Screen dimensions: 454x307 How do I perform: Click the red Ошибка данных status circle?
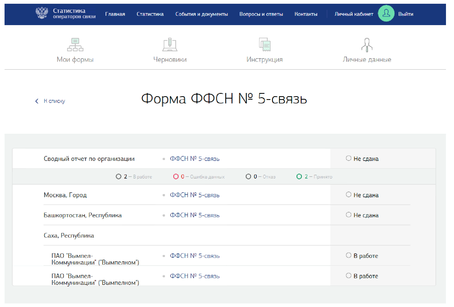(176, 177)
